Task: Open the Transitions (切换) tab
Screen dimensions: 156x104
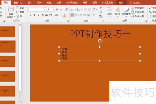Action: click(x=49, y=3)
